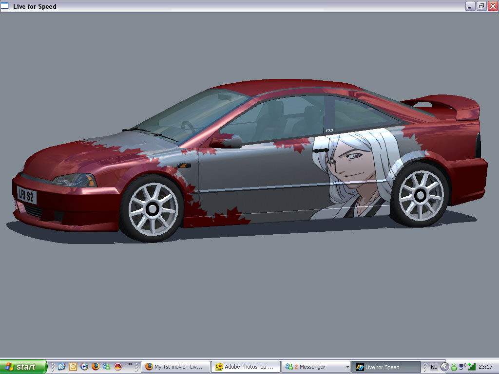This screenshot has height=374, width=499.
Task: Open Messenger status icon in system tray
Action: [454, 367]
